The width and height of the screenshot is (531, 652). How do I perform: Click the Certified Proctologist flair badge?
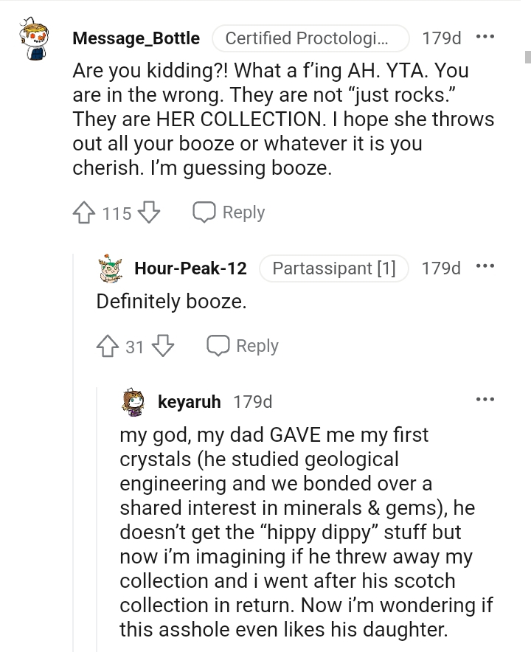(x=313, y=38)
